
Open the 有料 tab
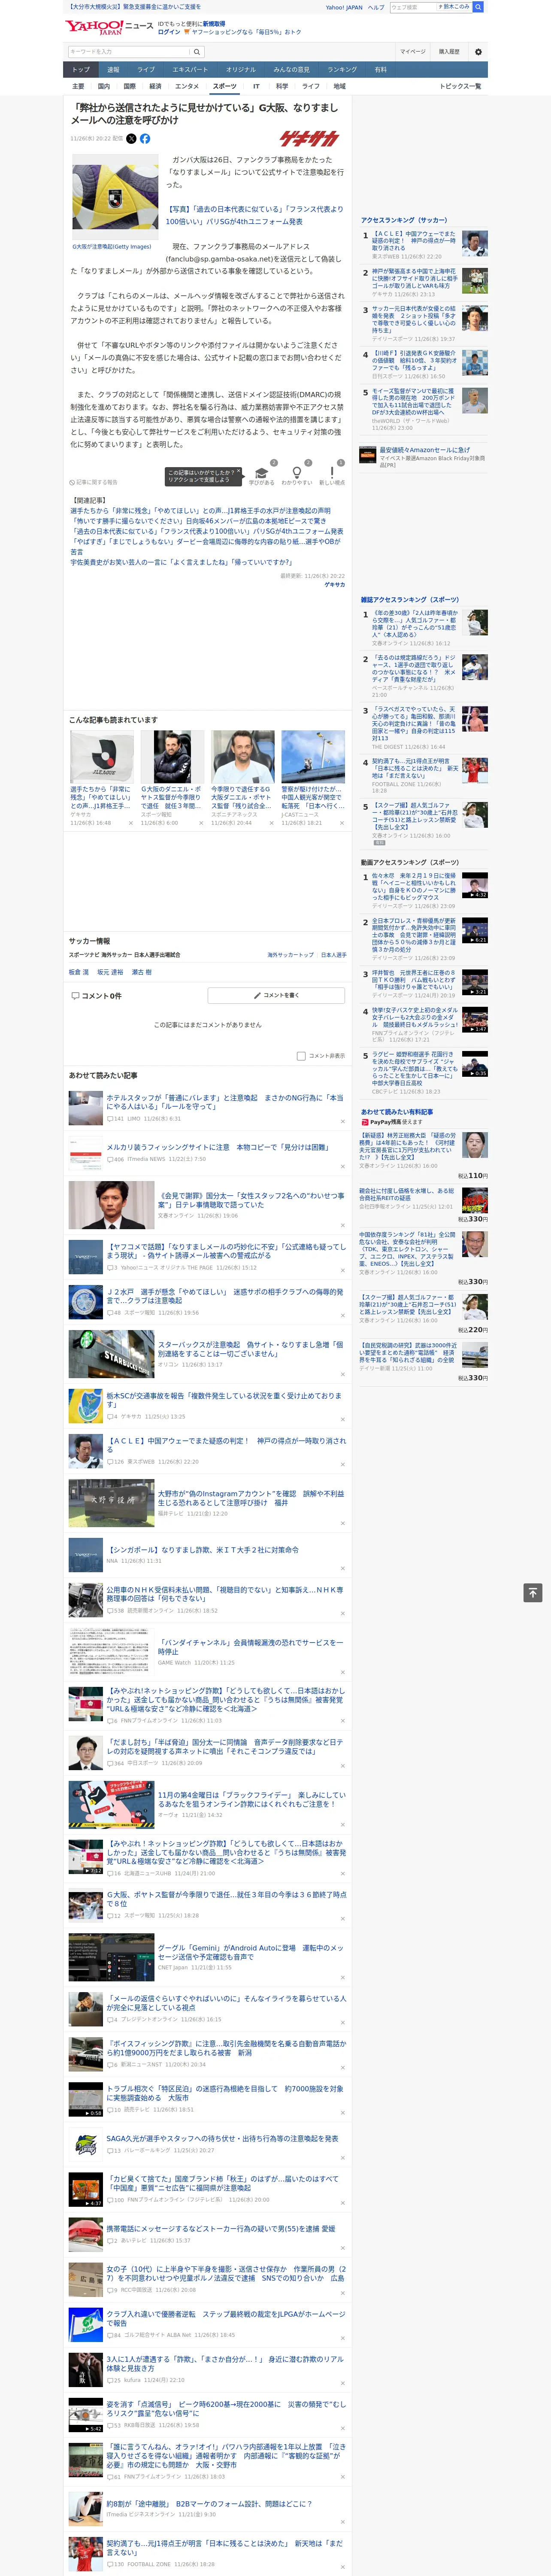click(380, 70)
